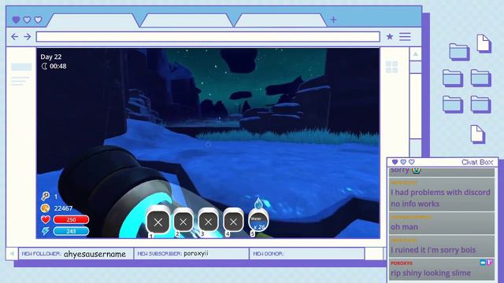Click message 'rip shiny looking slime'

[x=431, y=273]
